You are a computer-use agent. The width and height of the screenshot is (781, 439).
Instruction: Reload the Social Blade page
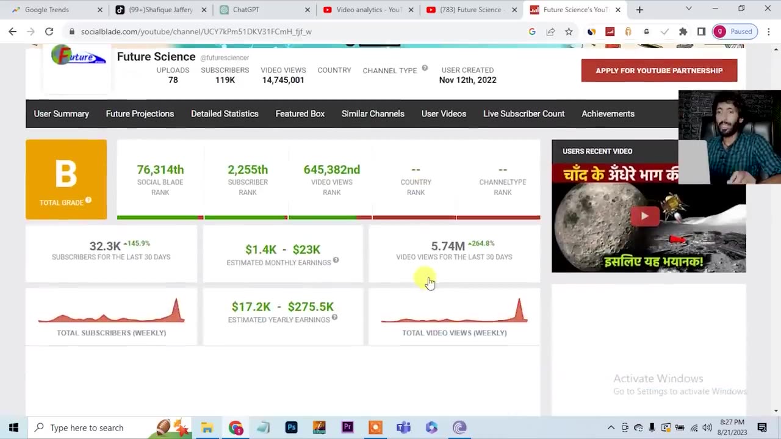[x=49, y=32]
